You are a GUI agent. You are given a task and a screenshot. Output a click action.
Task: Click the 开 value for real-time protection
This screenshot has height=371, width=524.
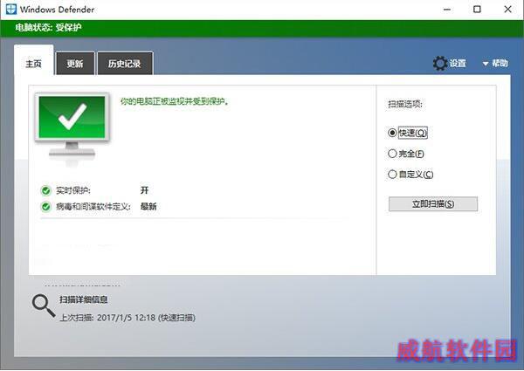(144, 190)
